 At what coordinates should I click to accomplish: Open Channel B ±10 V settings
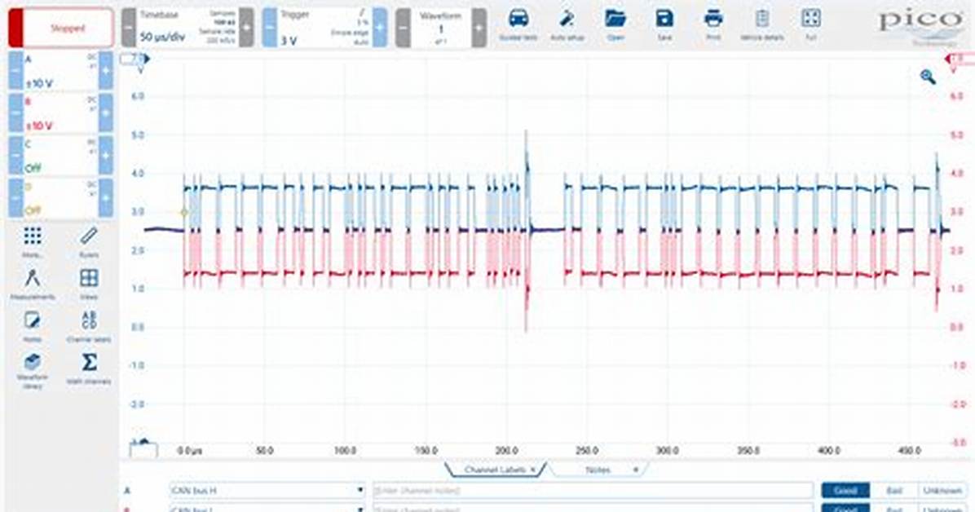pyautogui.click(x=61, y=113)
